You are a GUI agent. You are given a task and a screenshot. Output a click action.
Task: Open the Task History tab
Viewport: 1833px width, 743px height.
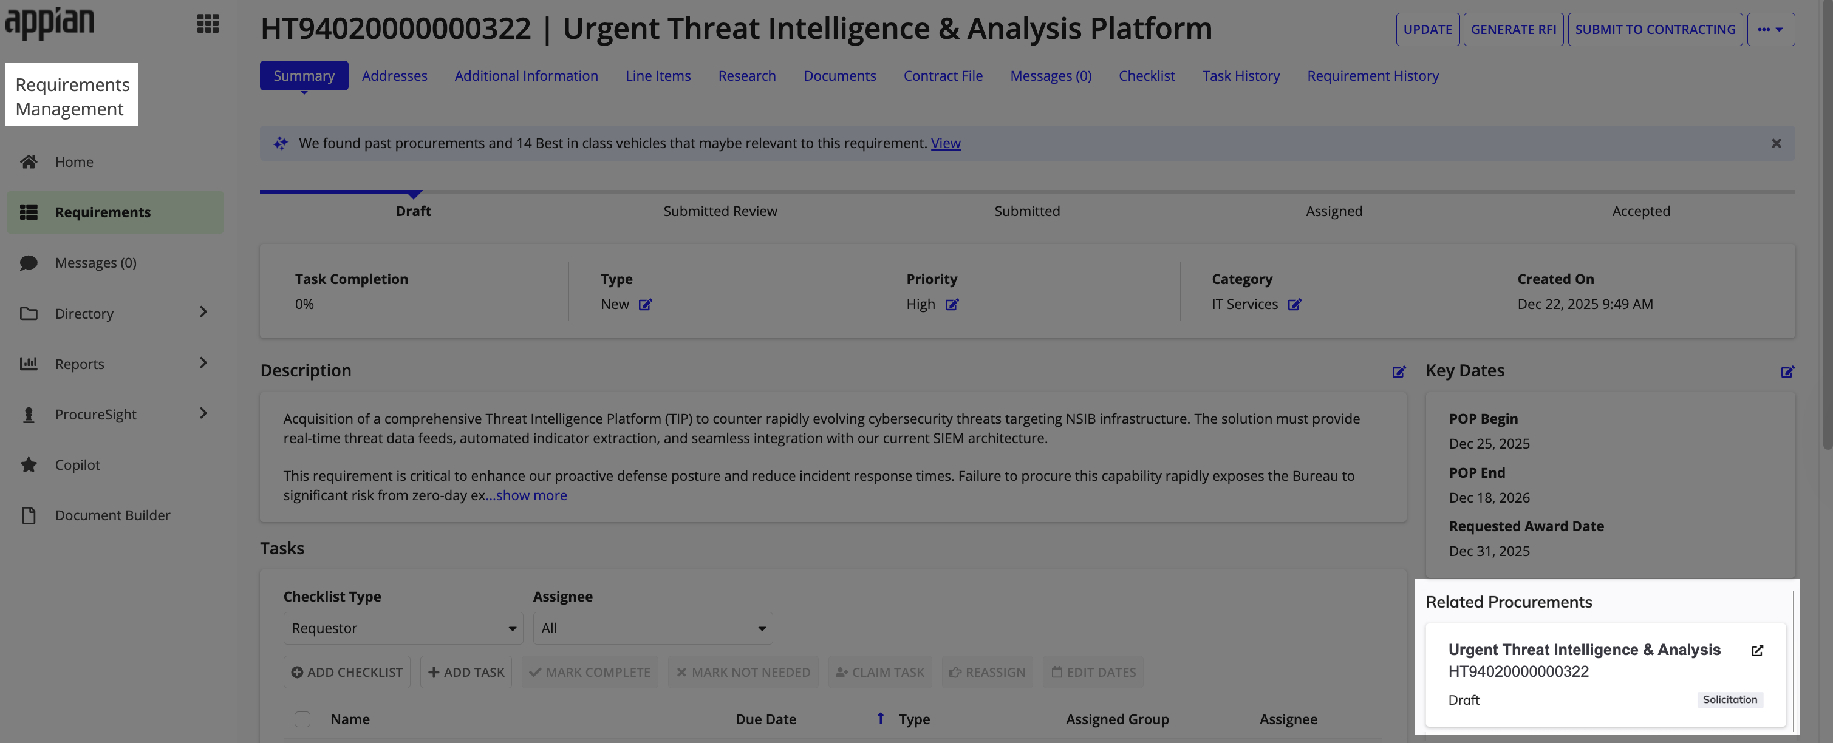click(1241, 75)
